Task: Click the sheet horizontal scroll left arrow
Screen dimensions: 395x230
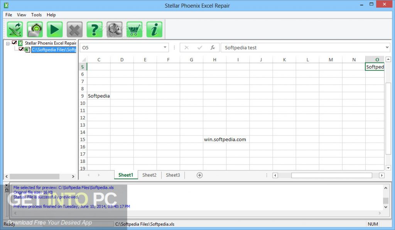Action: [275, 175]
